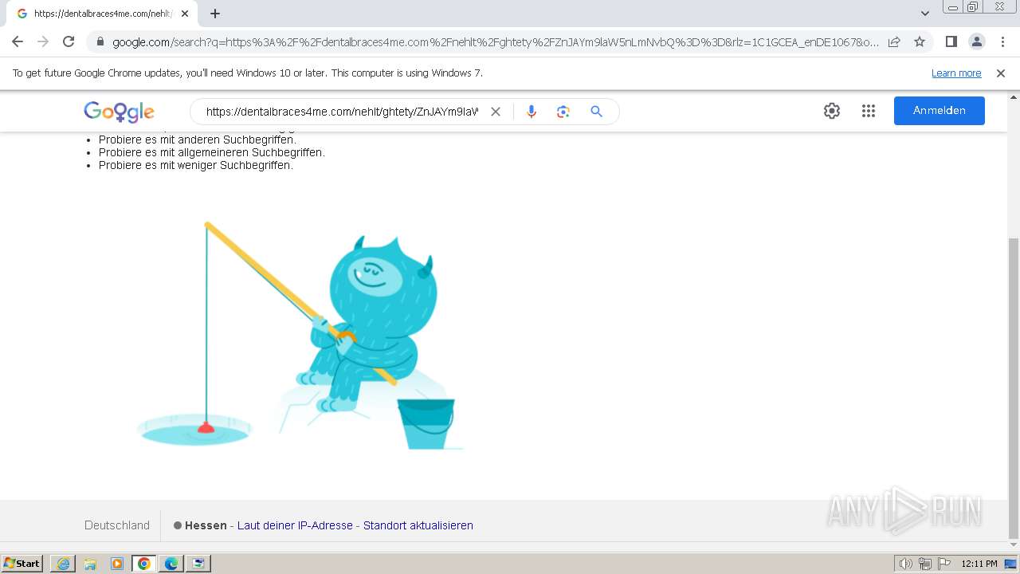
Task: Go back to the previous page
Action: pyautogui.click(x=18, y=41)
